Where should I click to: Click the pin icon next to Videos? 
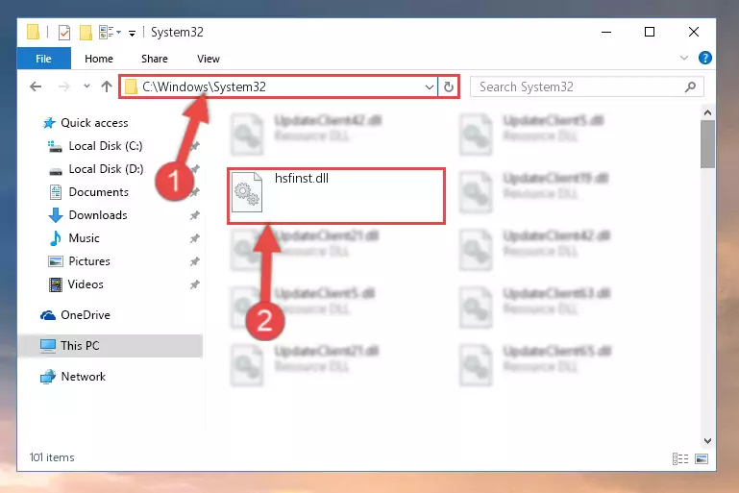pyautogui.click(x=195, y=284)
